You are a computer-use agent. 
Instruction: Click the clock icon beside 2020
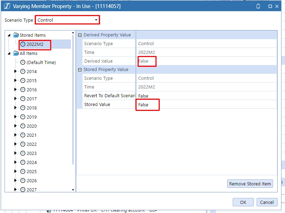click(23, 126)
